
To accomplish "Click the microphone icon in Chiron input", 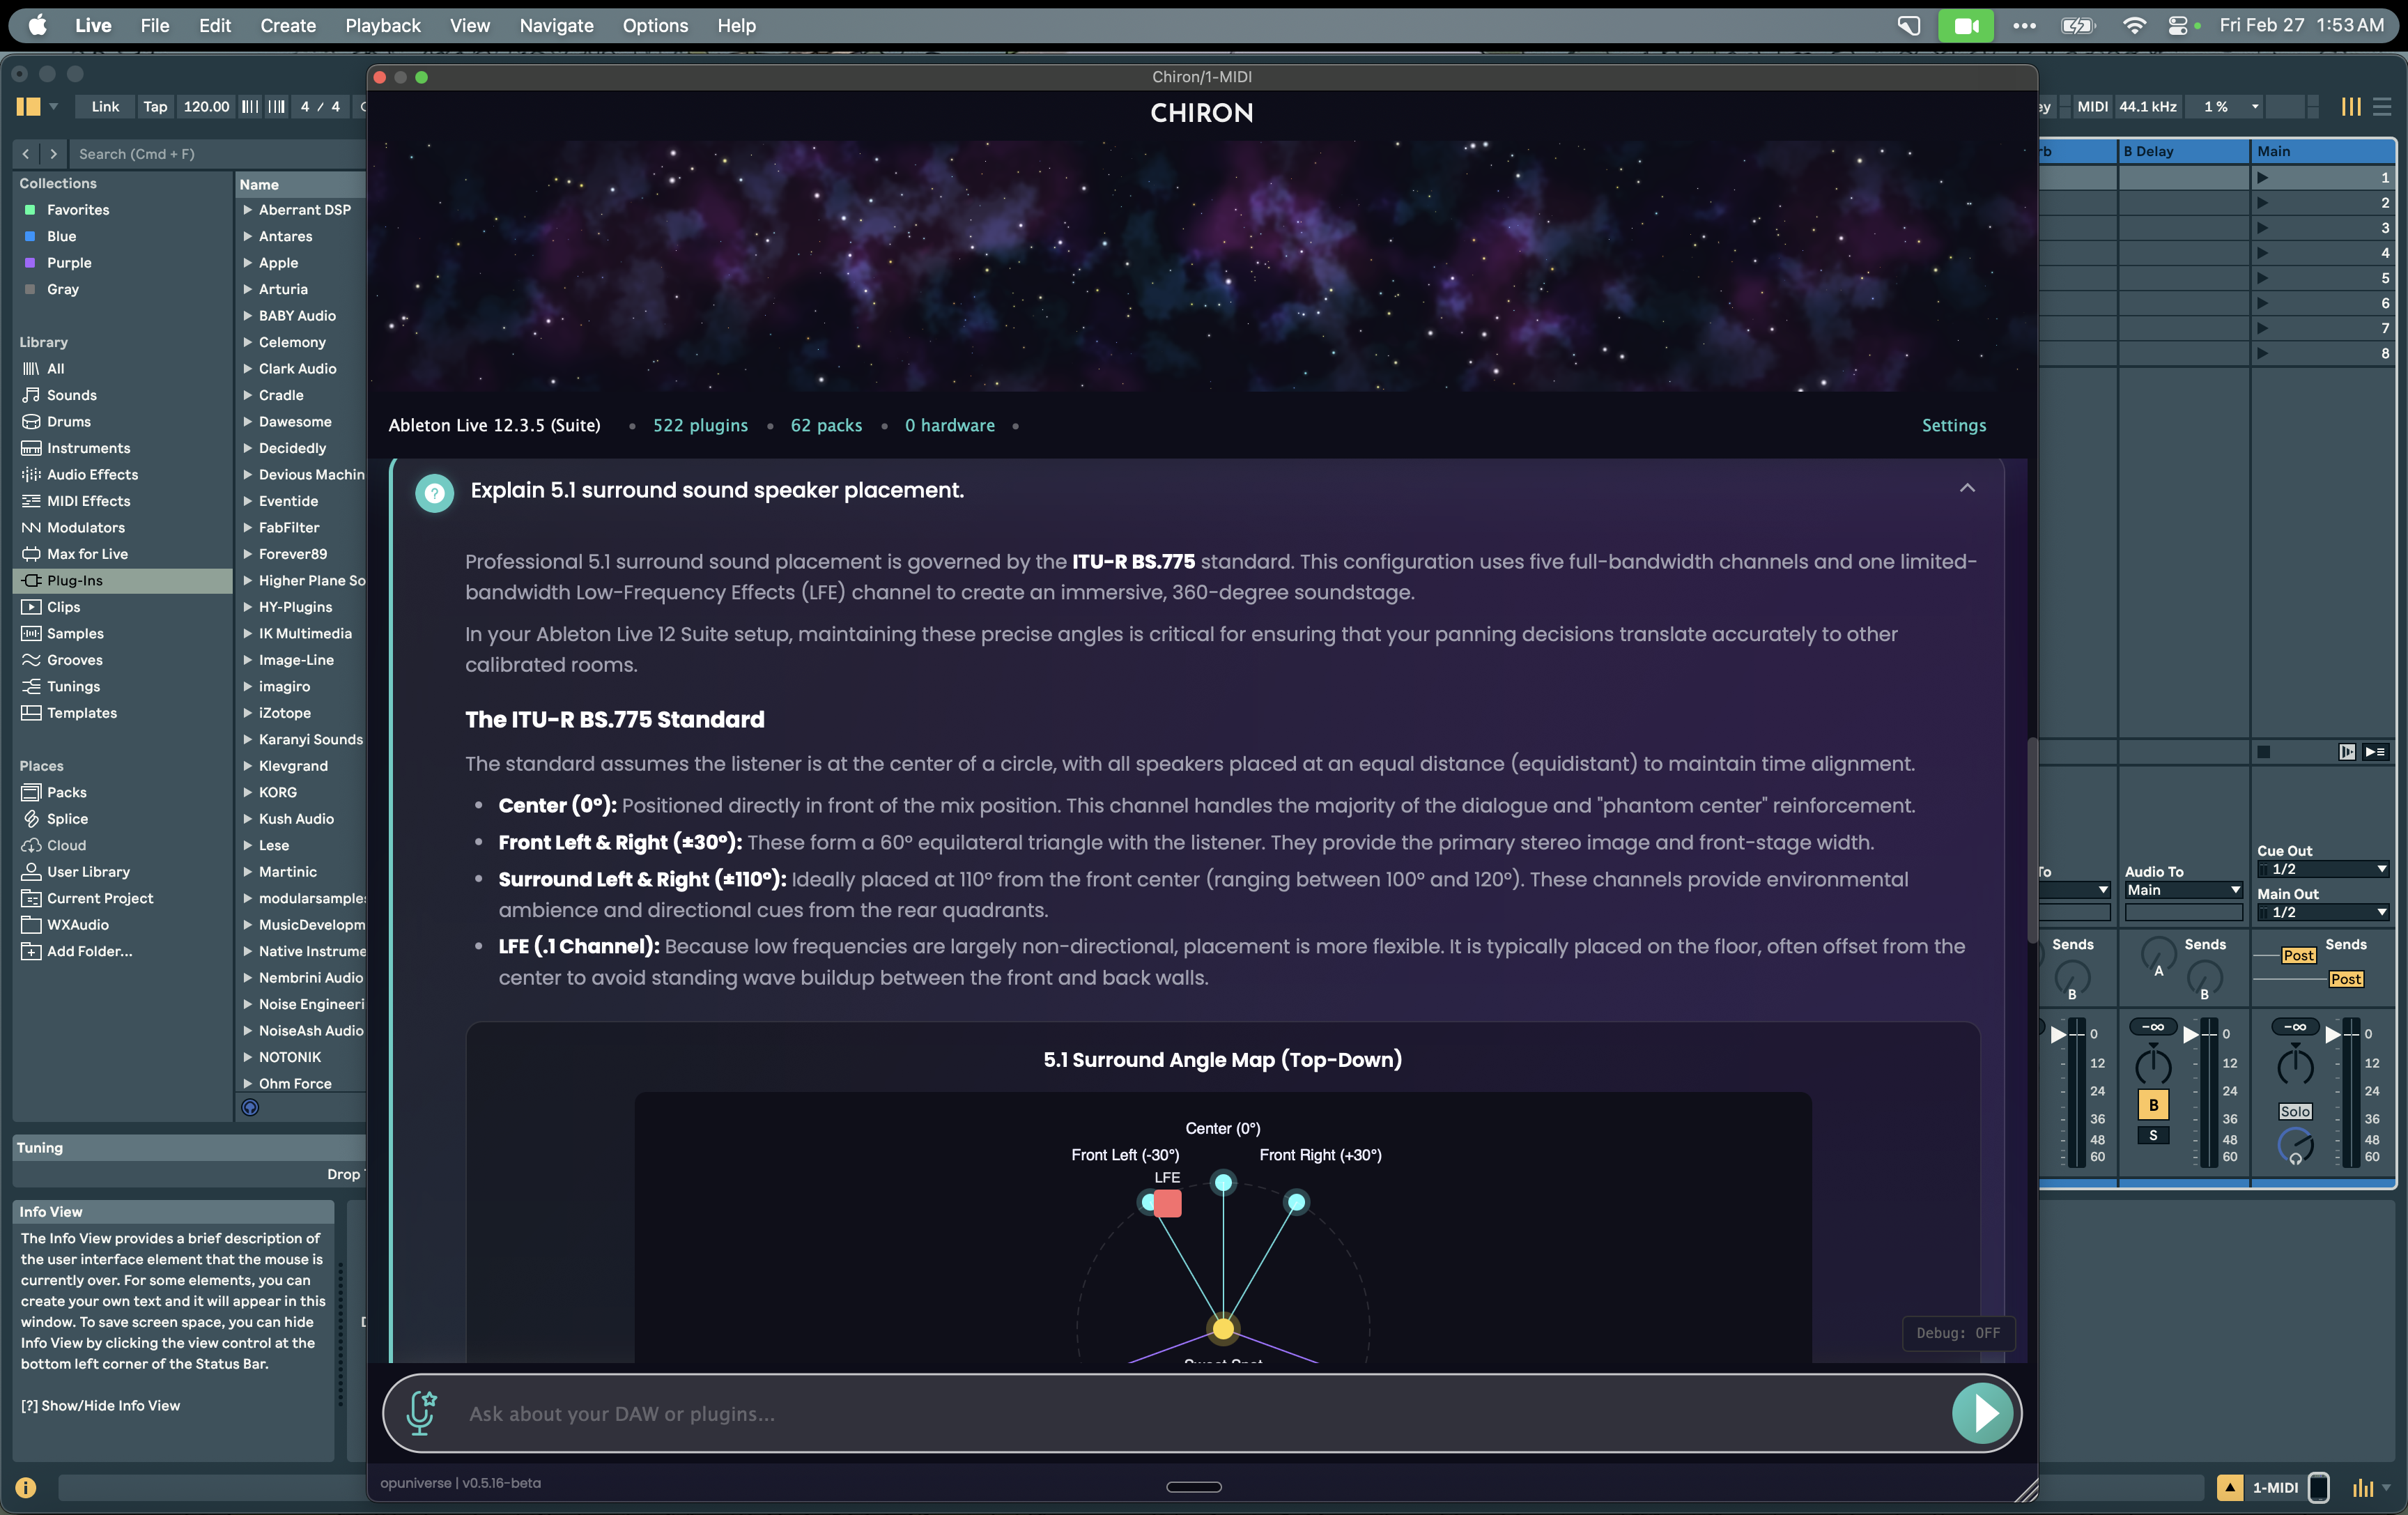I will 421,1412.
